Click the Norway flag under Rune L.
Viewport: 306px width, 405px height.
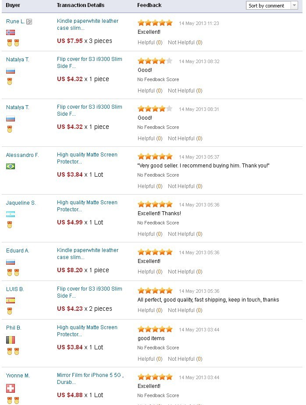coord(11,32)
